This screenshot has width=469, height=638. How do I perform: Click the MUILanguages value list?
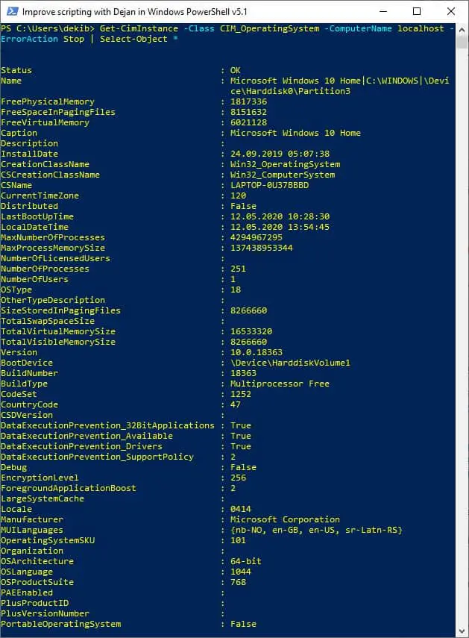[x=316, y=530]
